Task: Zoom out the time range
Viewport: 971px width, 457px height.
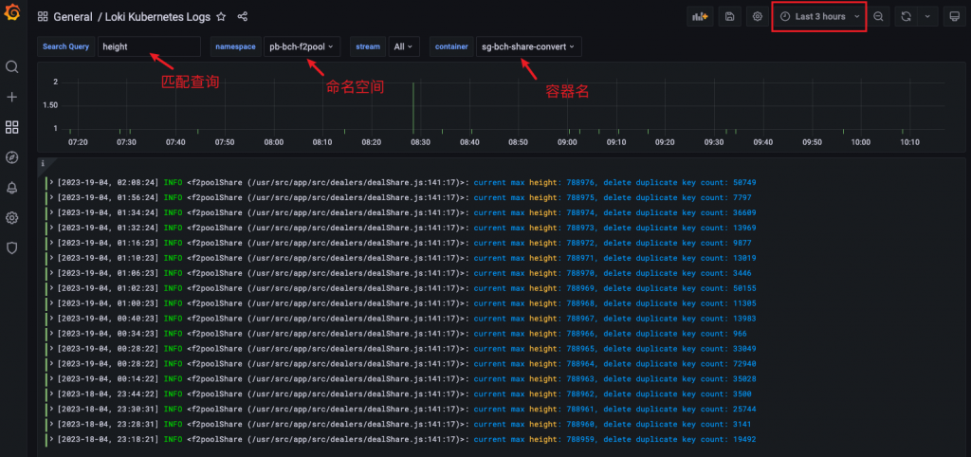Action: 878,17
